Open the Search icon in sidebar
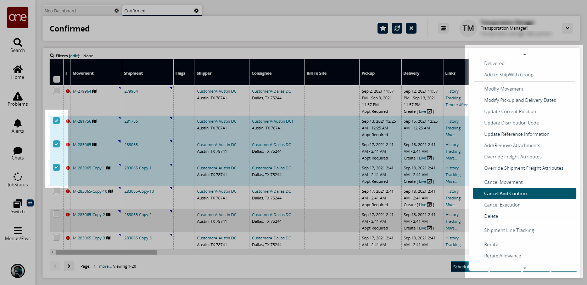Image resolution: width=587 pixels, height=285 pixels. click(18, 43)
